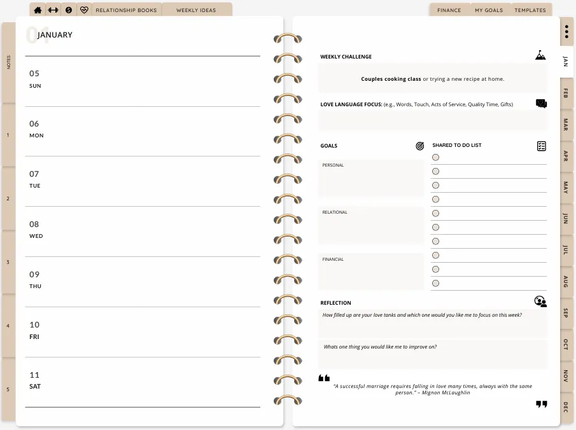Click the 09 THU day section

pos(143,282)
